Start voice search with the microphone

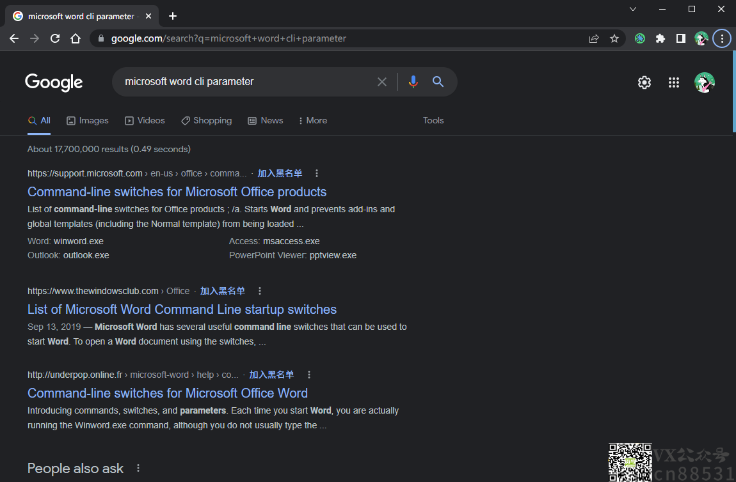(413, 82)
